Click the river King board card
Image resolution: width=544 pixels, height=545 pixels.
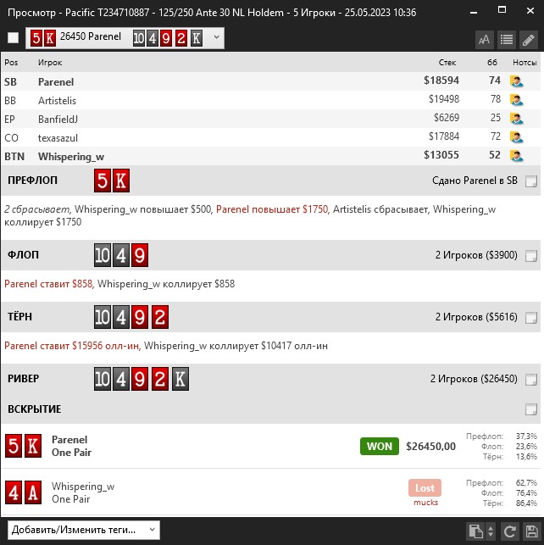point(180,379)
